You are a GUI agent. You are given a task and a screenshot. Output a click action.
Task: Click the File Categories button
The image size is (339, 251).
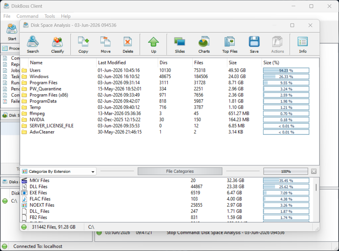click(180, 171)
